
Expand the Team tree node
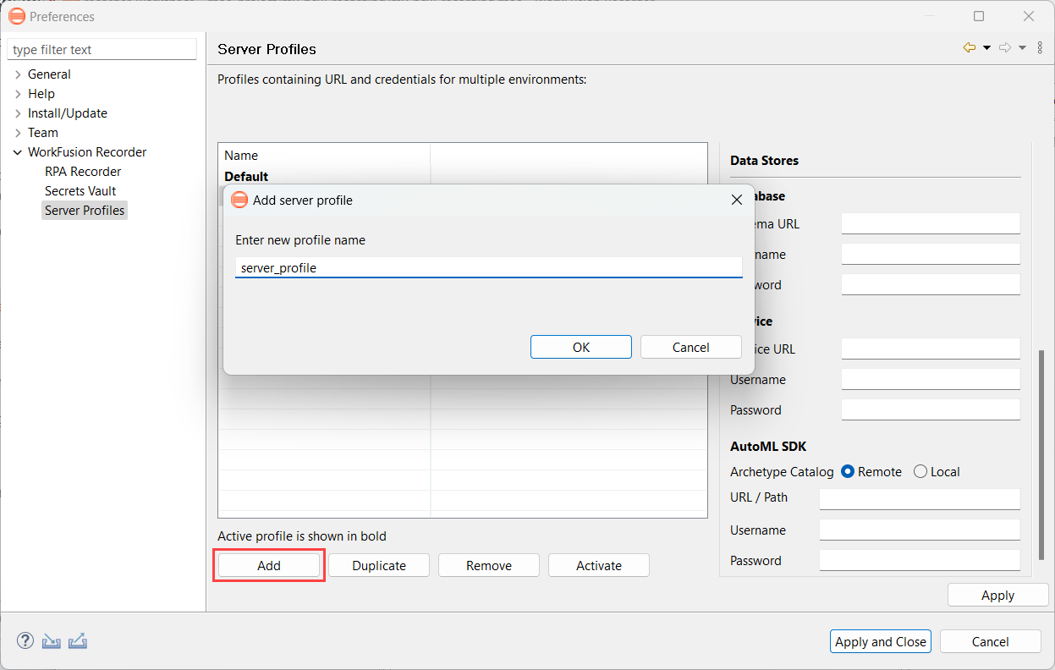pyautogui.click(x=18, y=133)
